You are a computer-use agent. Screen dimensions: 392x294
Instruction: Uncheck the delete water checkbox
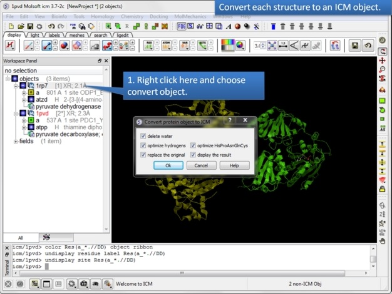click(x=144, y=136)
